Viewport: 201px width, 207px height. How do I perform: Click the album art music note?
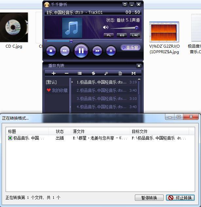click(72, 28)
